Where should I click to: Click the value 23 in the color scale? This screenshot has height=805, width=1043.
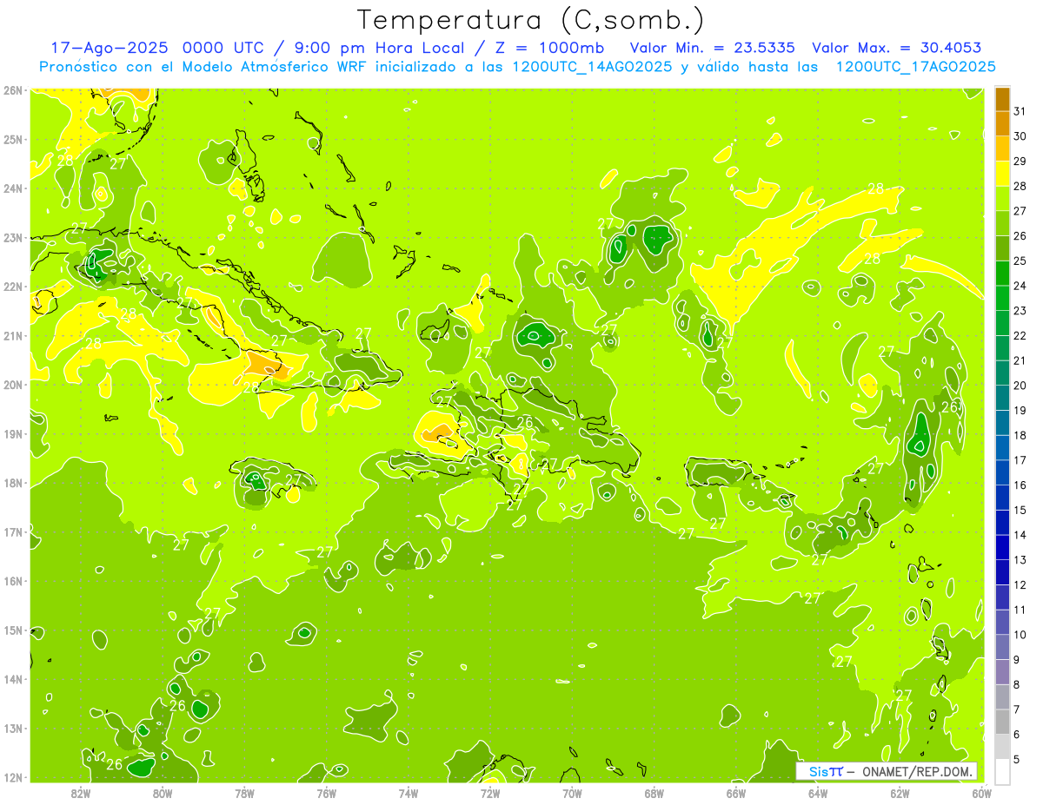pos(1020,311)
